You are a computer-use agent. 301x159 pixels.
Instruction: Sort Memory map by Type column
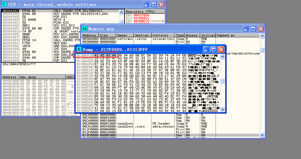click(180, 35)
